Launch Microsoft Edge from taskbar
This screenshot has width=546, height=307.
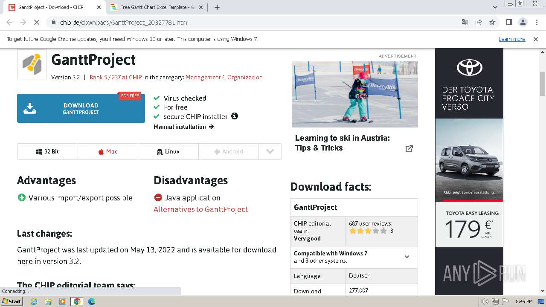tap(92, 301)
